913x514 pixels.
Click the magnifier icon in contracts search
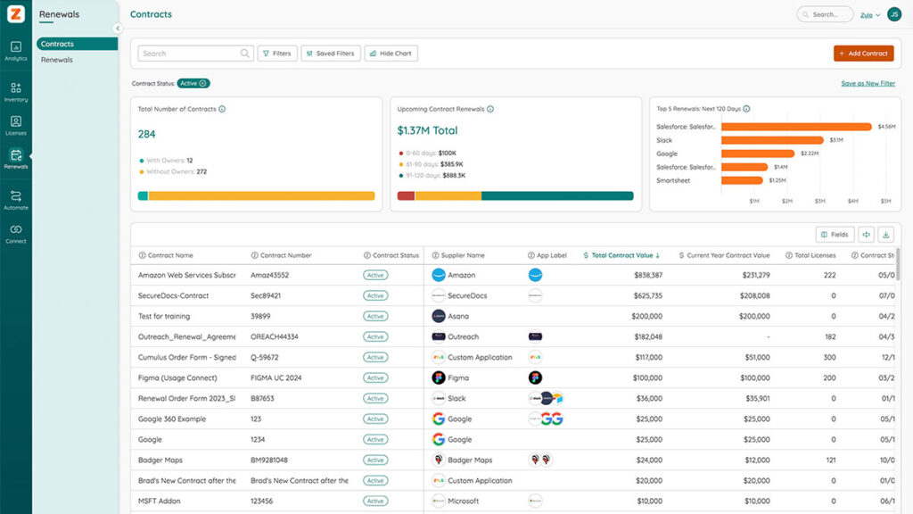point(245,53)
